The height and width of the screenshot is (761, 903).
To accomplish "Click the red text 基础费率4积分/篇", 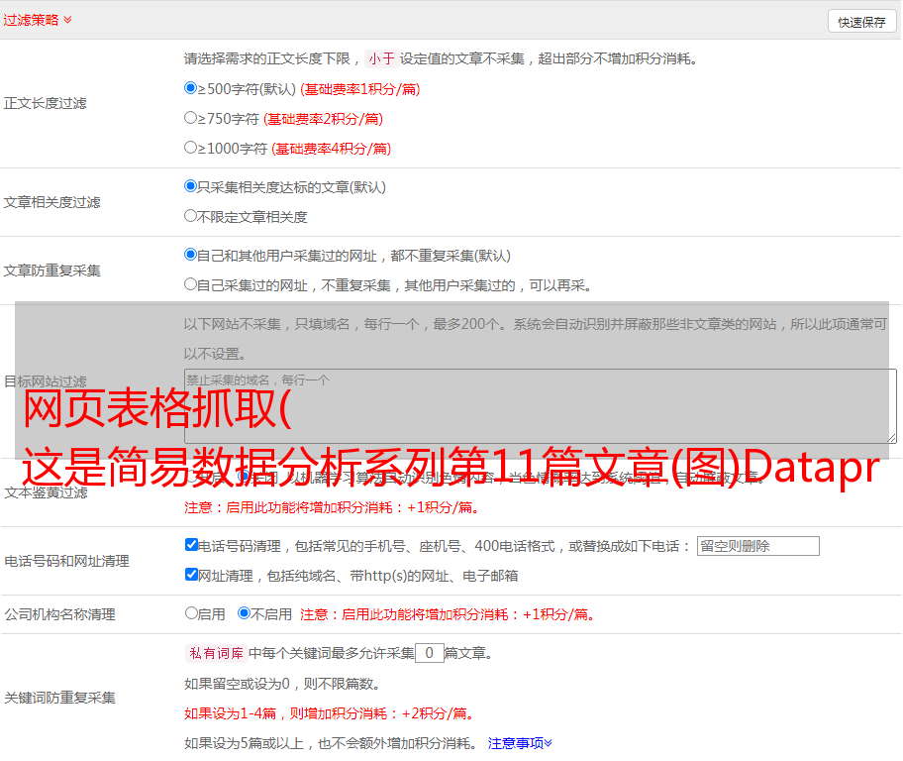I will click(x=331, y=149).
